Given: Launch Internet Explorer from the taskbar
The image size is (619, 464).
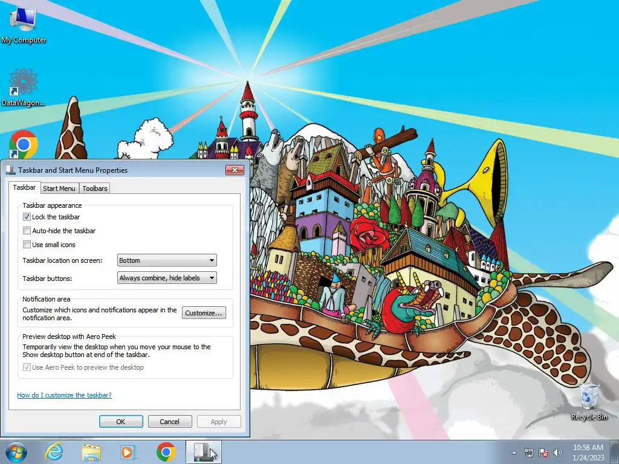Looking at the screenshot, I should (x=54, y=452).
